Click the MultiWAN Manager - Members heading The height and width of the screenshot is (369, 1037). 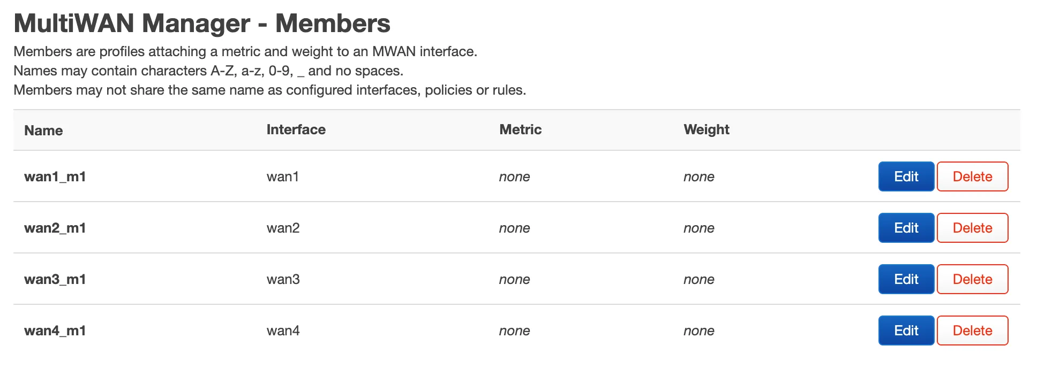pyautogui.click(x=202, y=24)
